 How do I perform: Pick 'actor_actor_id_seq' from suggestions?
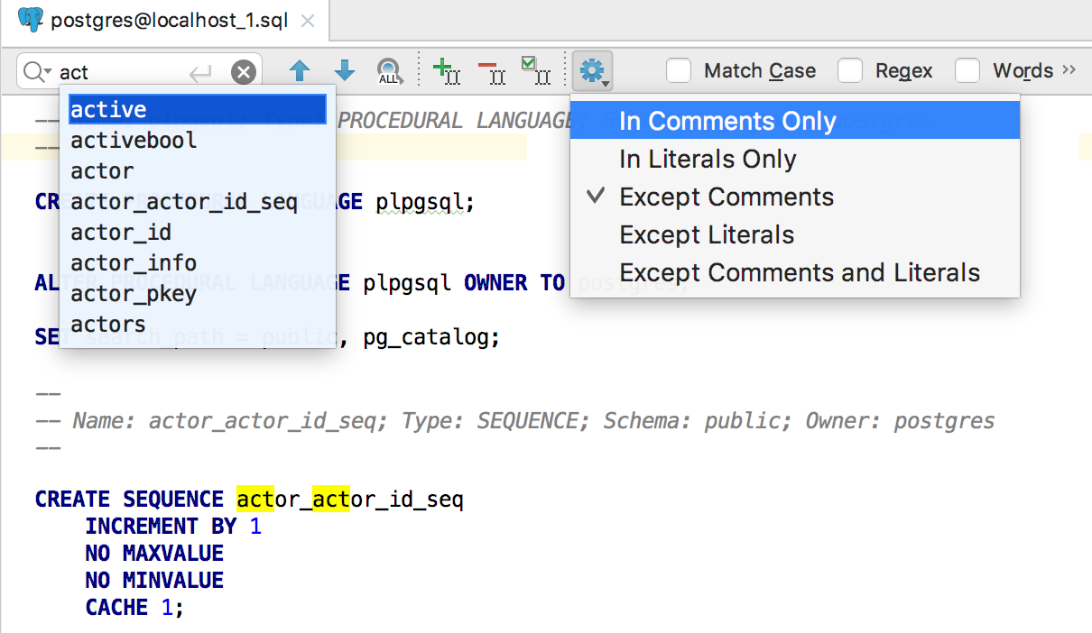coord(198,202)
